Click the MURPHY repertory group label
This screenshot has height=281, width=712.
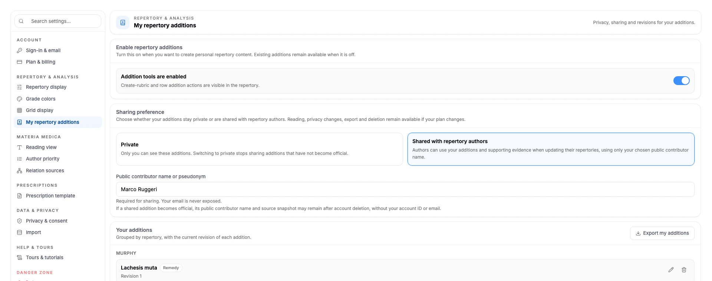(x=126, y=253)
